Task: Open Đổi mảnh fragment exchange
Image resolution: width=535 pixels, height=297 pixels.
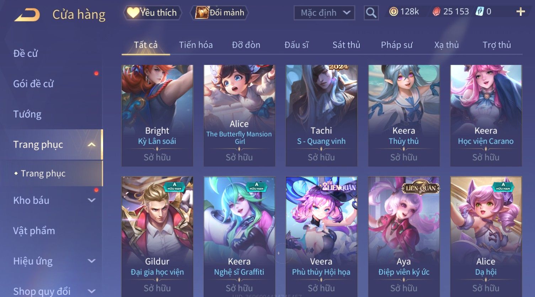Action: [220, 13]
